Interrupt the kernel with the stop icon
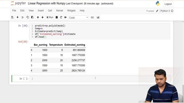Viewport: 184px width, 103px height. click(x=57, y=17)
